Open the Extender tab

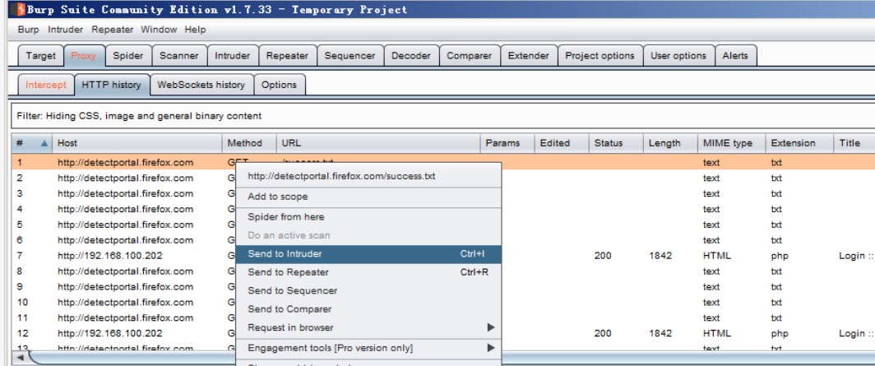click(529, 56)
